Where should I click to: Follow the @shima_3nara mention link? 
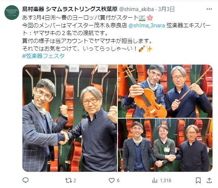pos(147,25)
